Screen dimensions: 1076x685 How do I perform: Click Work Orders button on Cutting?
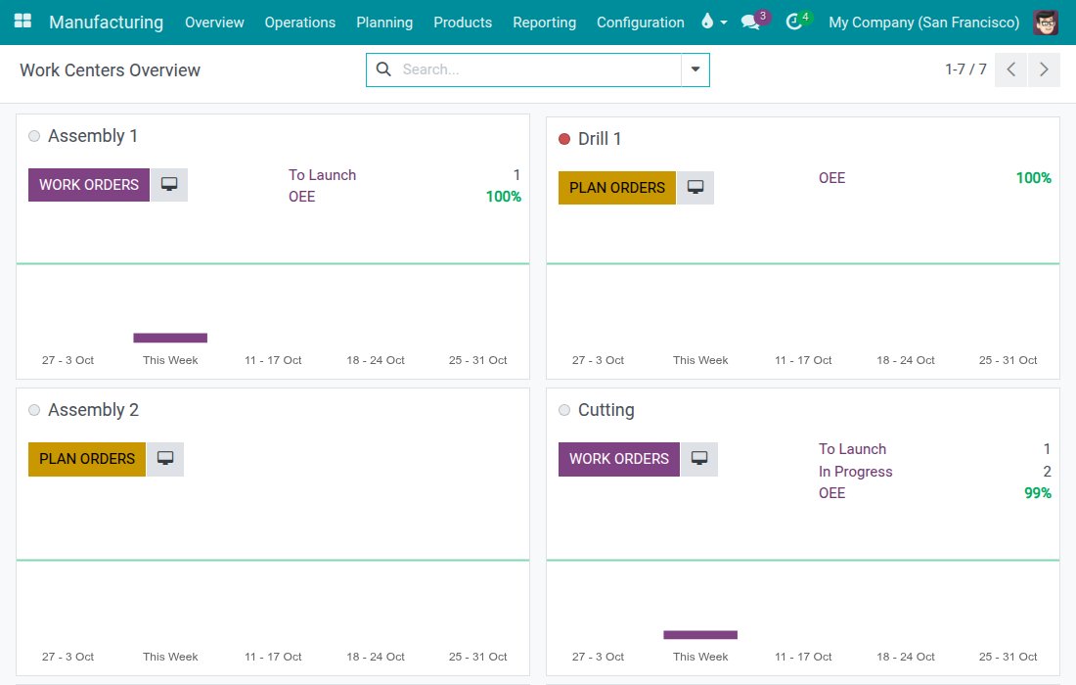(x=619, y=459)
